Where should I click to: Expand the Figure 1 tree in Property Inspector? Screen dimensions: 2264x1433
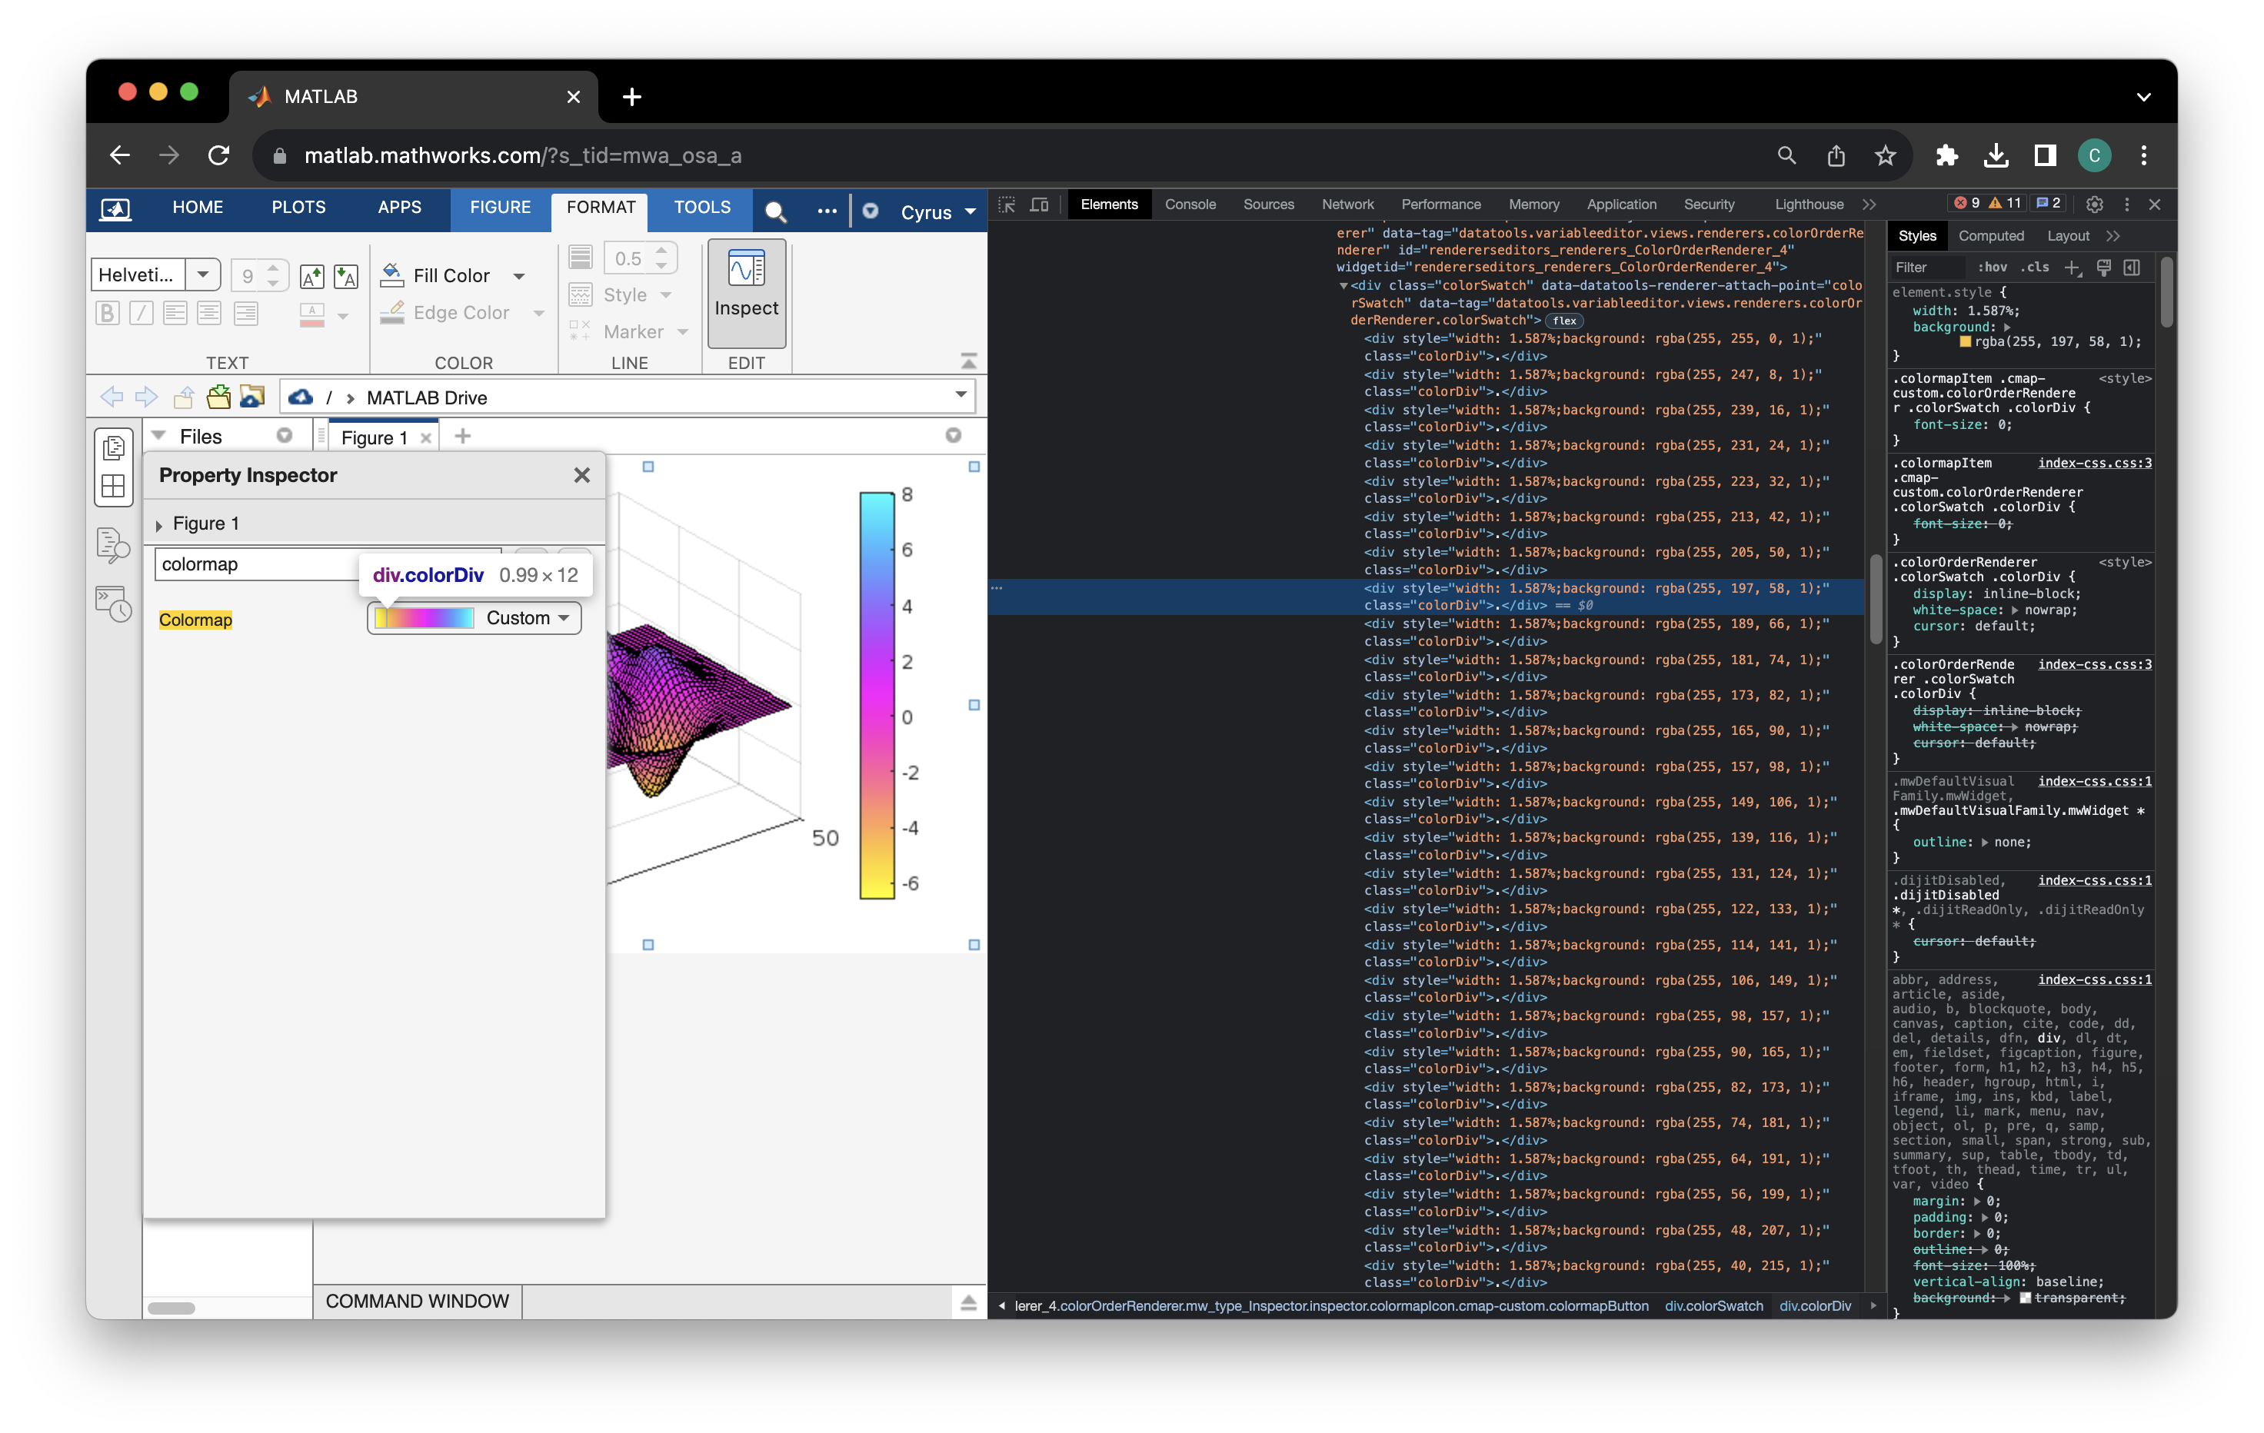pyautogui.click(x=159, y=525)
